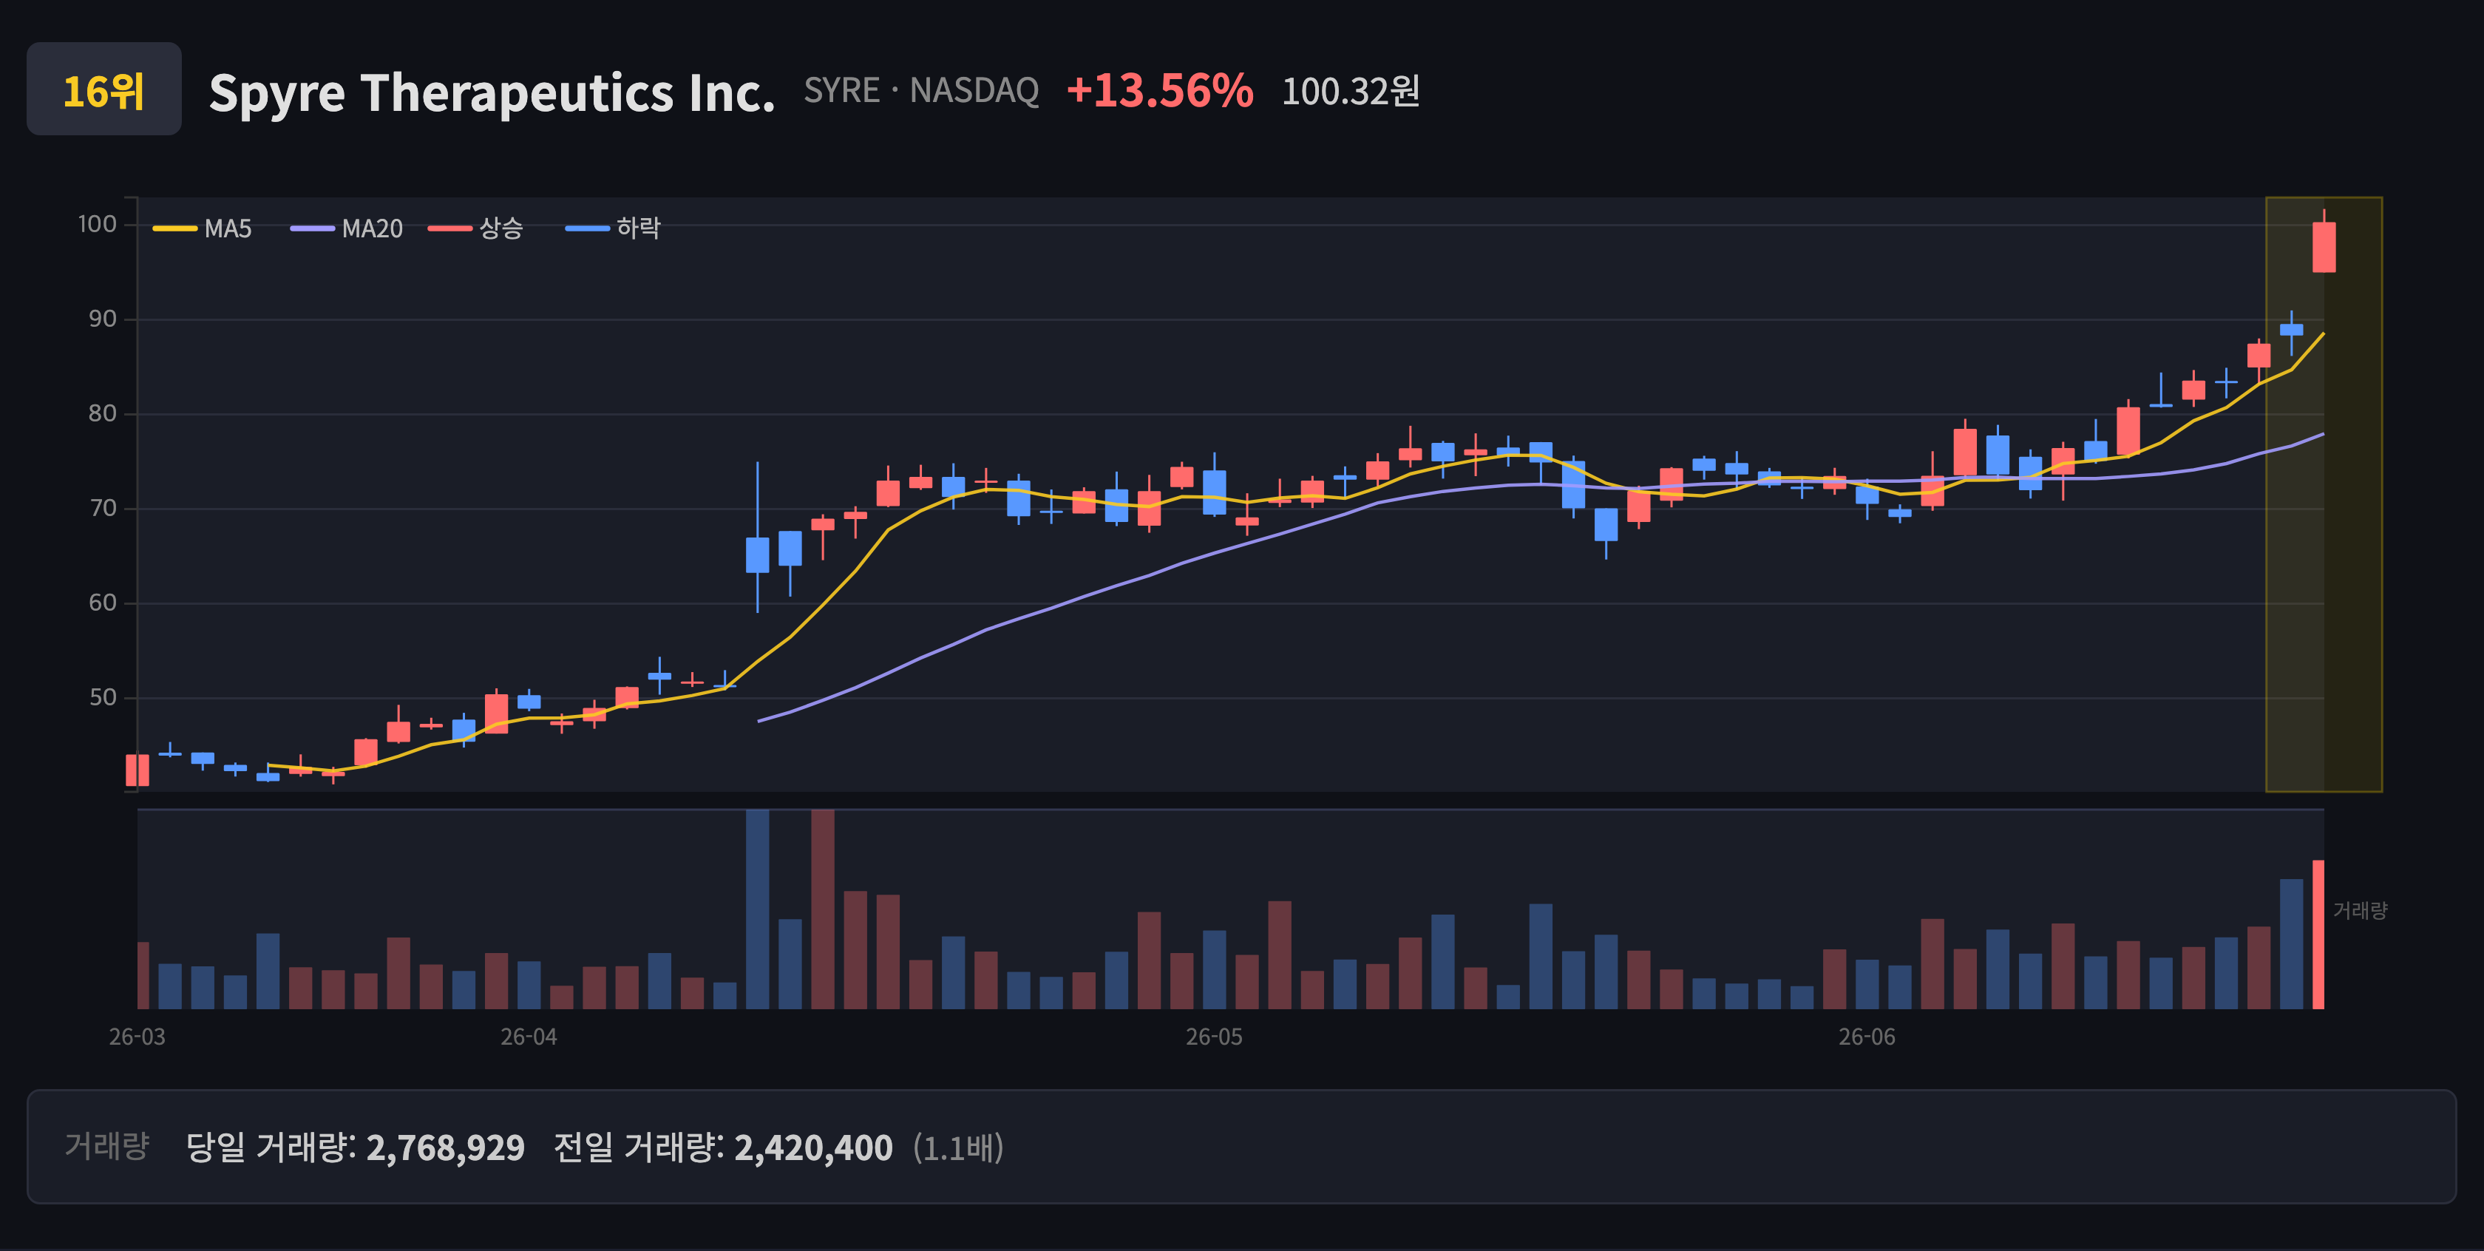Click the 70 price axis label
The height and width of the screenshot is (1251, 2484).
click(102, 508)
